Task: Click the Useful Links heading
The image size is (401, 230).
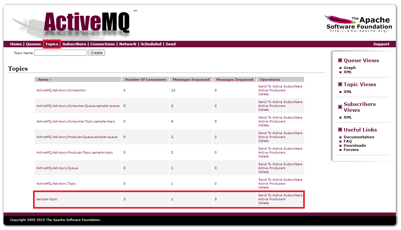Action: tap(360, 130)
